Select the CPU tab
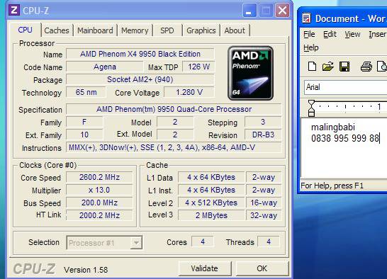 pyautogui.click(x=26, y=30)
